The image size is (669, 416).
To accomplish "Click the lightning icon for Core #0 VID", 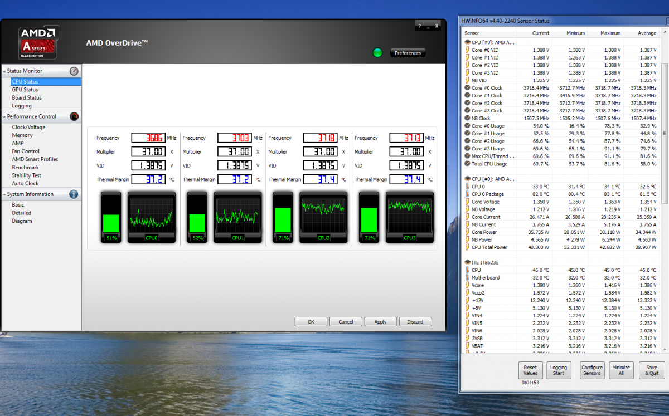I will pos(467,50).
